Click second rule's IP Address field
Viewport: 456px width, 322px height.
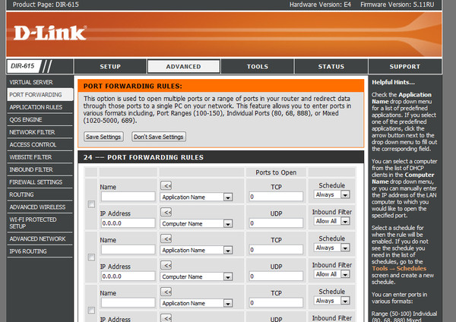coord(128,276)
